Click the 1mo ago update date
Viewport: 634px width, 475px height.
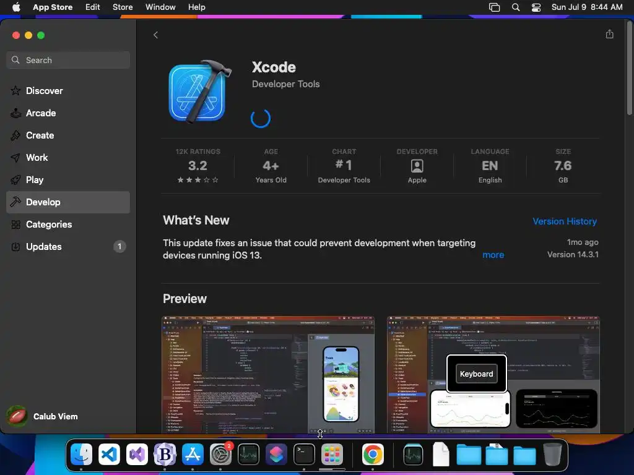[582, 242]
